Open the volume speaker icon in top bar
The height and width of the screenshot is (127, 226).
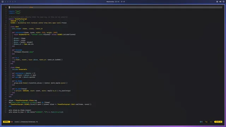coord(220,1)
